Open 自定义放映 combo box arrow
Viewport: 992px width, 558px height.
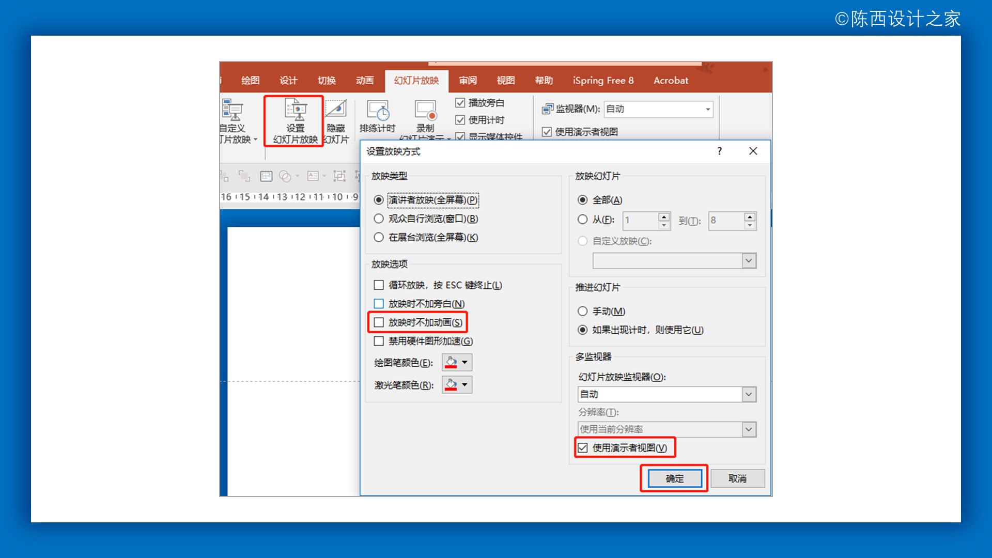[749, 261]
